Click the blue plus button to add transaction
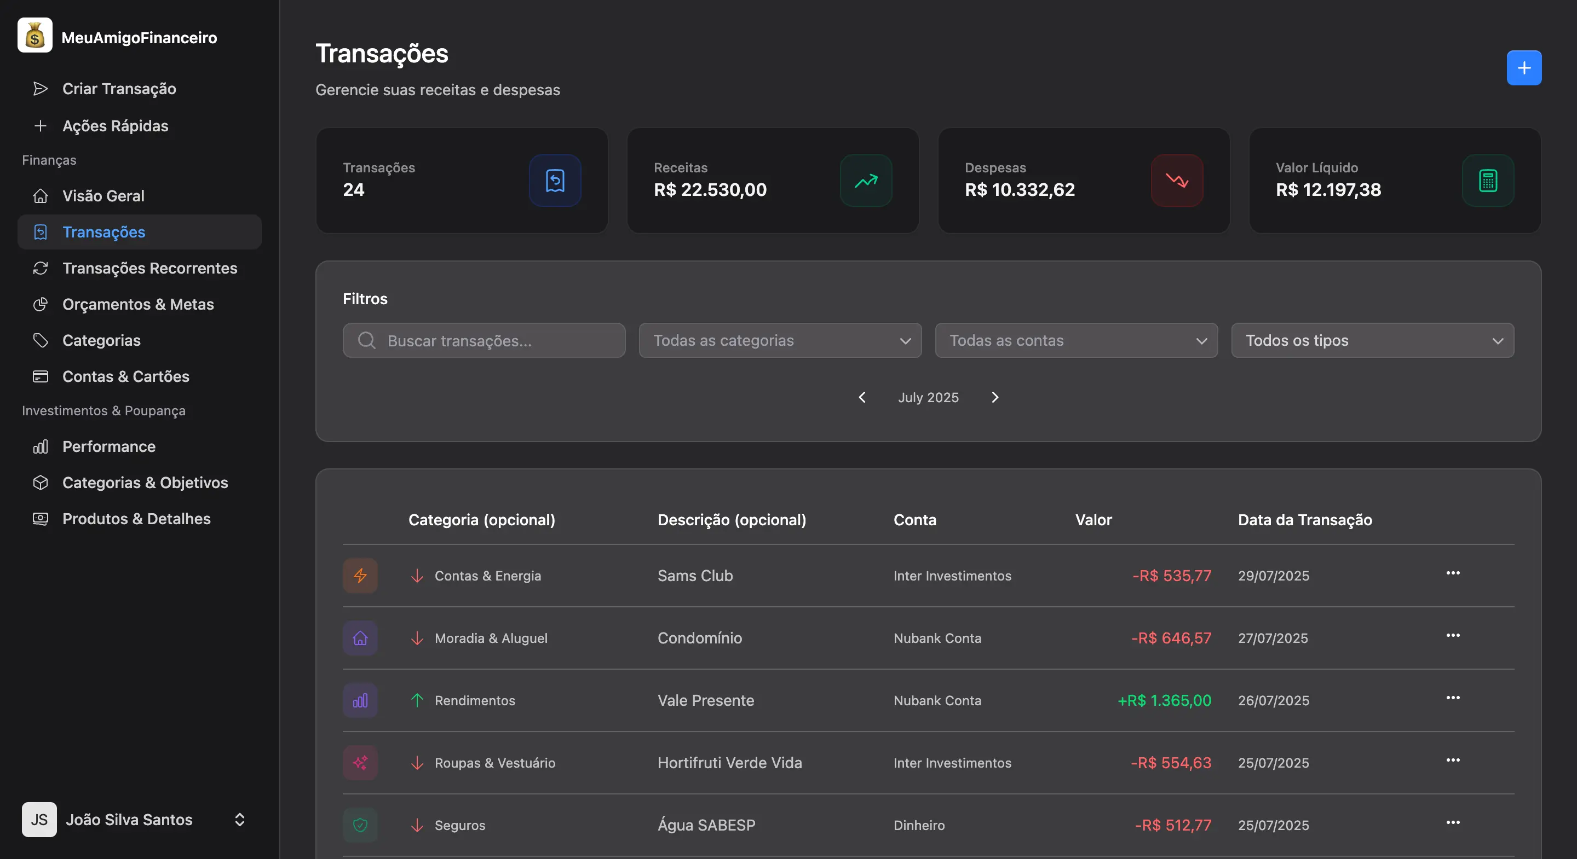Screen dimensions: 1577x859 pos(1524,67)
